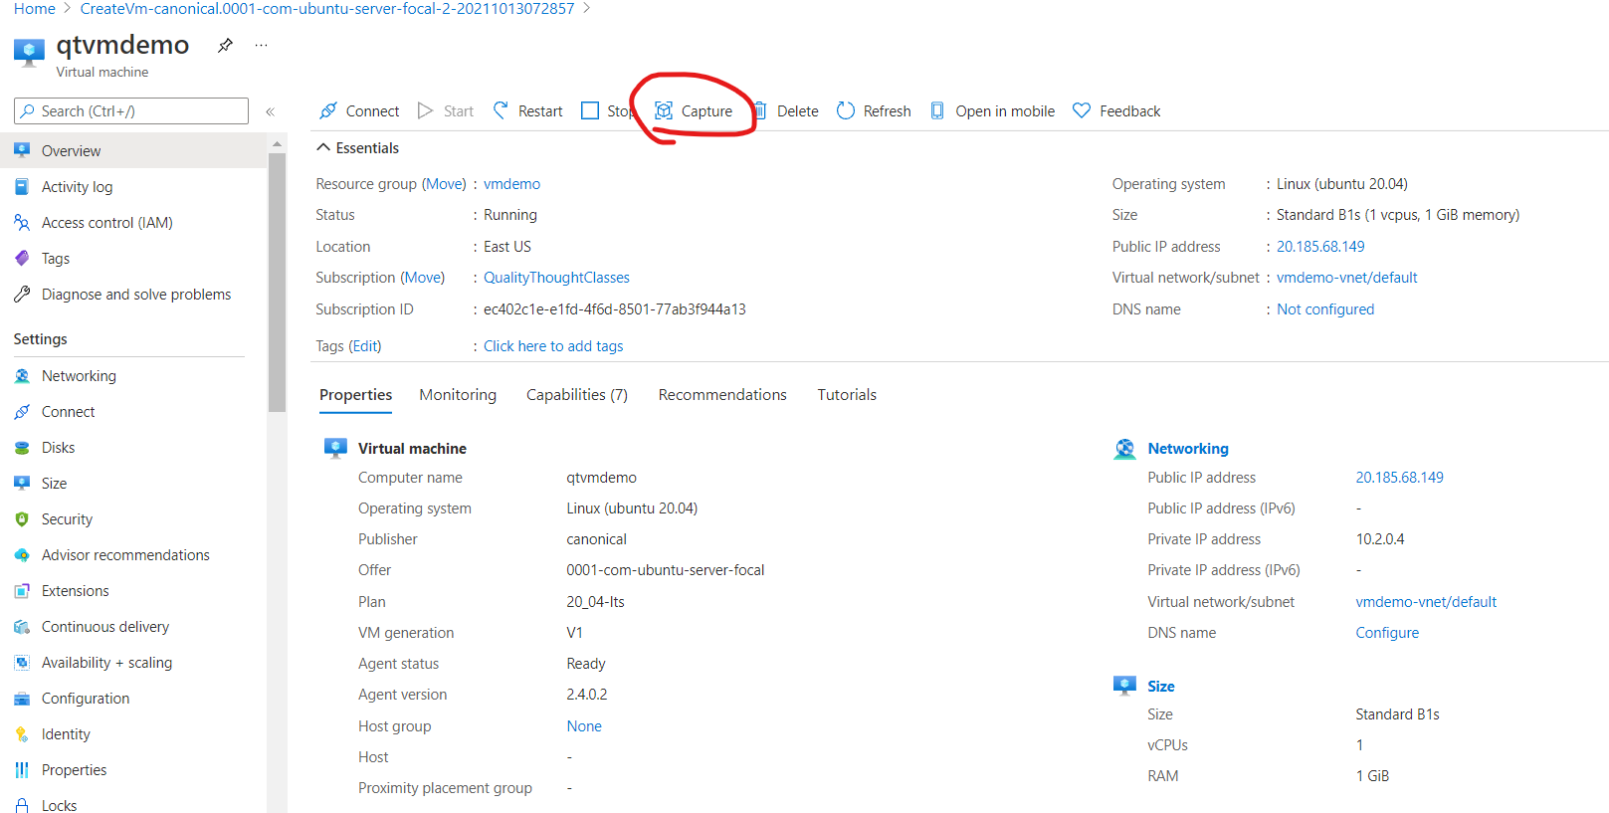Go to Home breadcrumb
This screenshot has width=1609, height=813.
35,9
